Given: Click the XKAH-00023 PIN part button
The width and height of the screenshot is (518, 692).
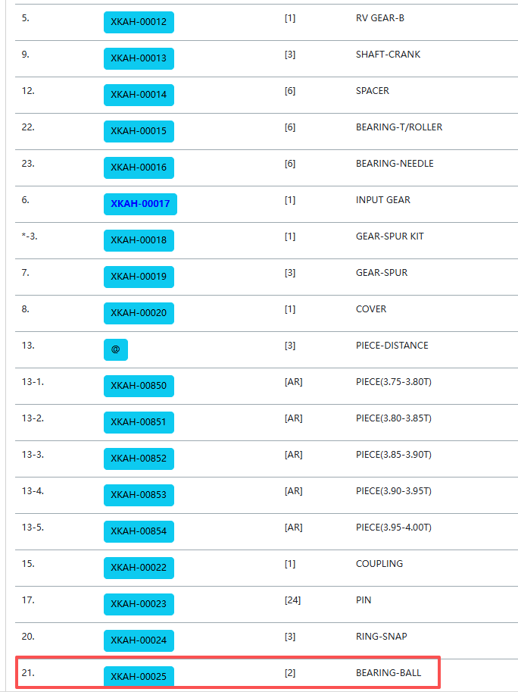Looking at the screenshot, I should (139, 605).
